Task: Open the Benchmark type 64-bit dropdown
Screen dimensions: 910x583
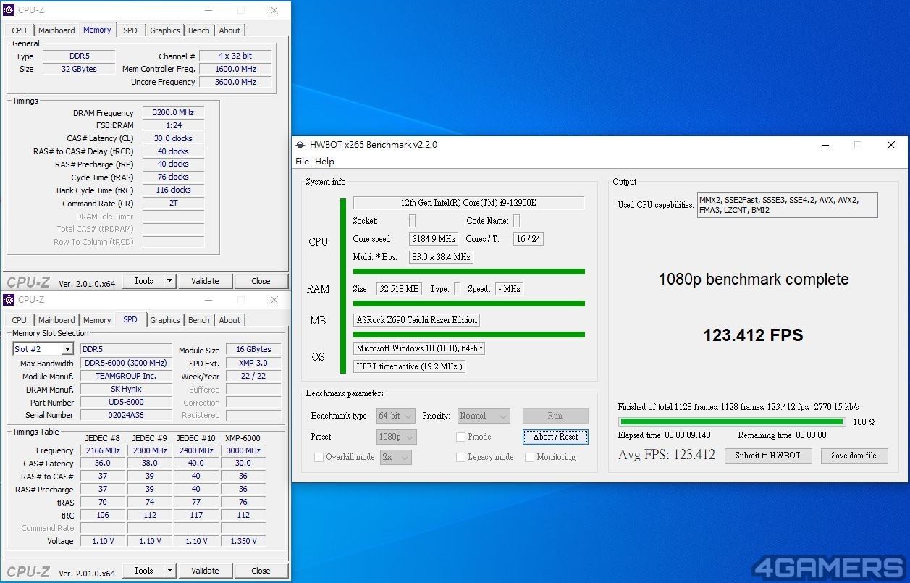Action: [396, 416]
